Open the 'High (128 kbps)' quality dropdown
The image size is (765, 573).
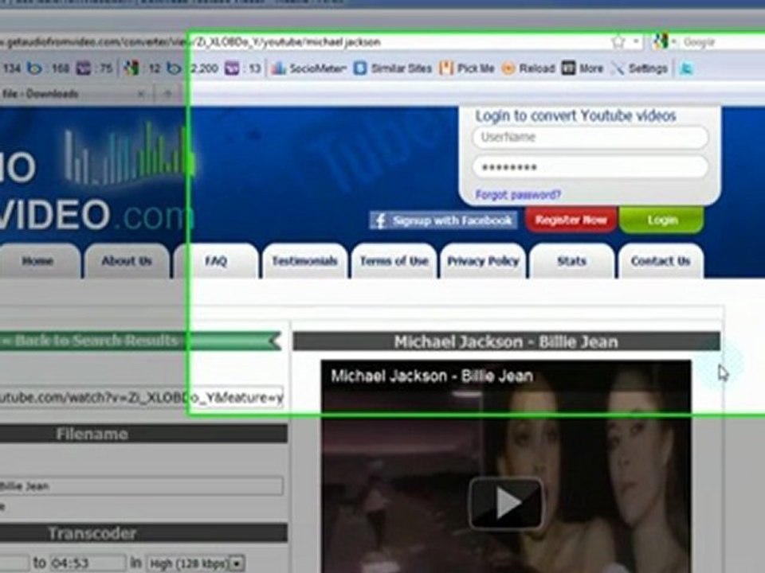pyautogui.click(x=195, y=563)
